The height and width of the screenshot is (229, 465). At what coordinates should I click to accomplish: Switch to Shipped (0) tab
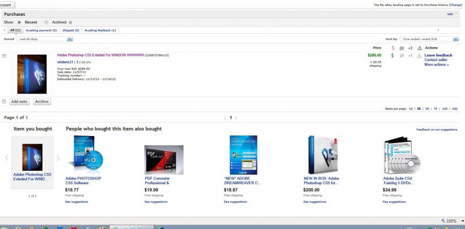click(x=70, y=30)
